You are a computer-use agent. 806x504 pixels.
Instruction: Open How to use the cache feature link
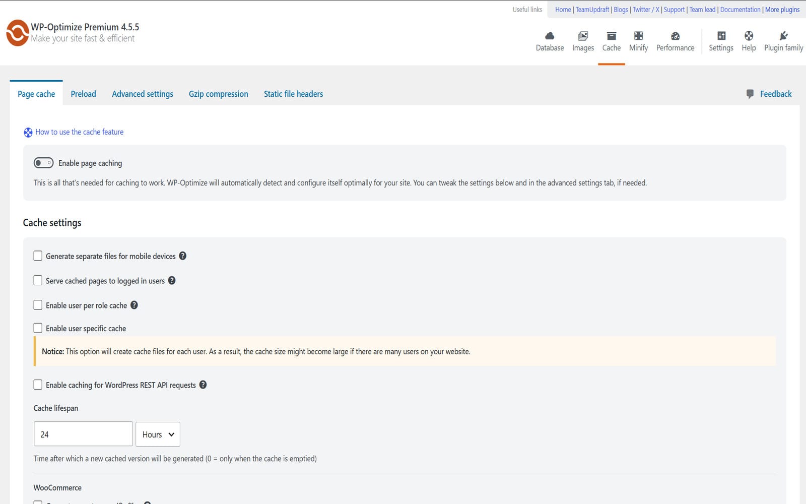coord(79,132)
